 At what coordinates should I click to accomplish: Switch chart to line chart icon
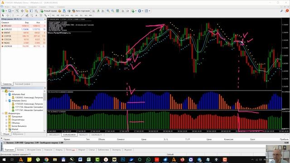(x=103, y=11)
